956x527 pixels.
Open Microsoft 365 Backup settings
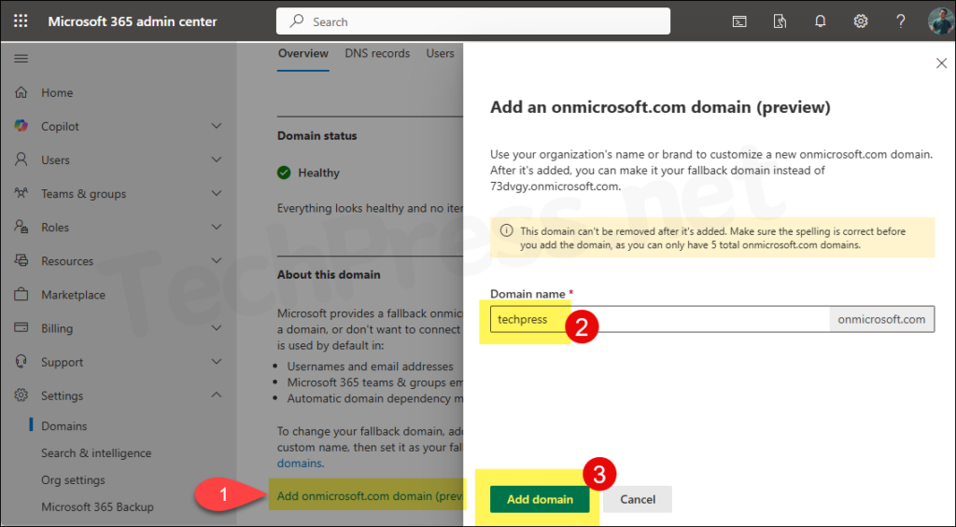click(97, 506)
